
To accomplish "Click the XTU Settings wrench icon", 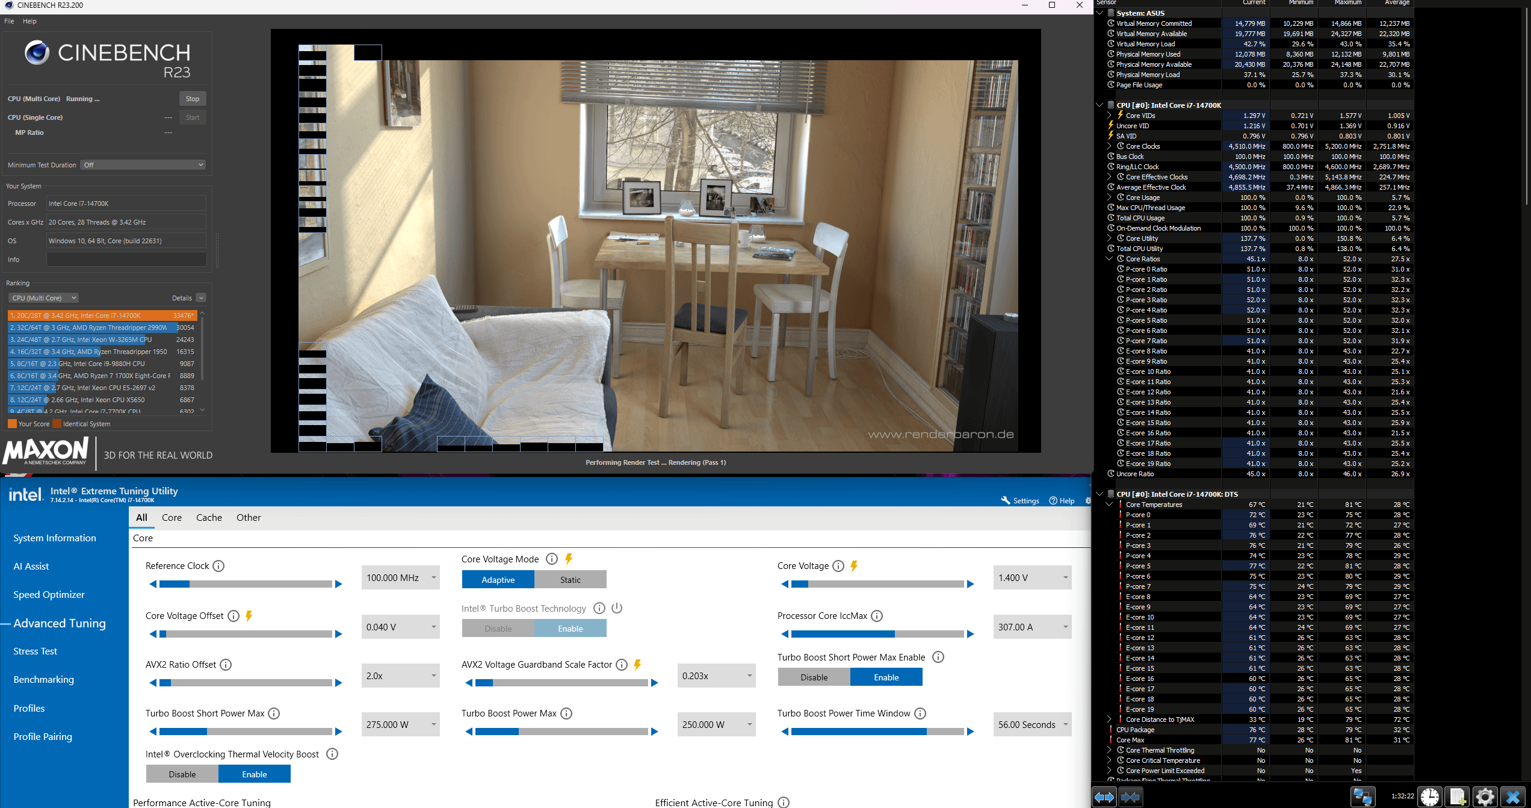I will click(x=1005, y=500).
